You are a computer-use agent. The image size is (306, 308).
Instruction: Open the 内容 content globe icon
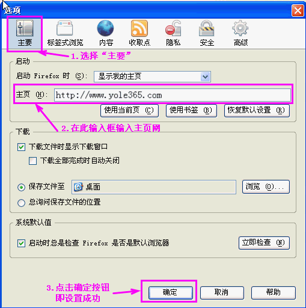coord(106,28)
